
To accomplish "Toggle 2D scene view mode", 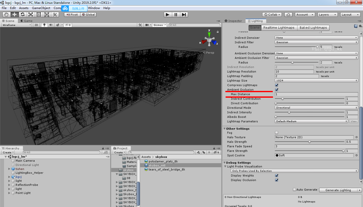I will tap(36, 25).
